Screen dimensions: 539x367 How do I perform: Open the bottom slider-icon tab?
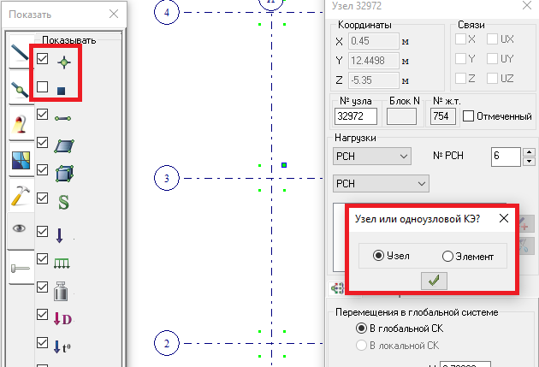20,268
